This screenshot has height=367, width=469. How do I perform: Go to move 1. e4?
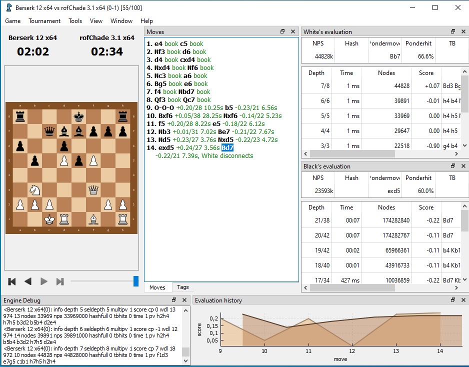point(158,43)
